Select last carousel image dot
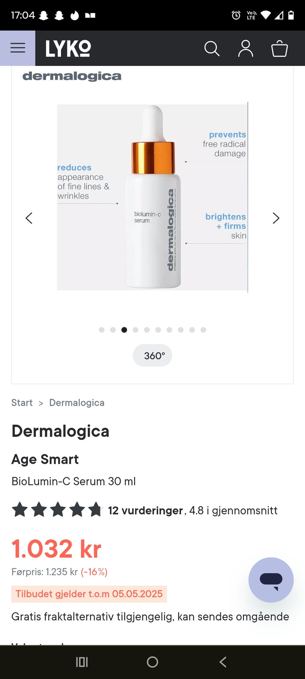Image resolution: width=305 pixels, height=679 pixels. pyautogui.click(x=203, y=330)
